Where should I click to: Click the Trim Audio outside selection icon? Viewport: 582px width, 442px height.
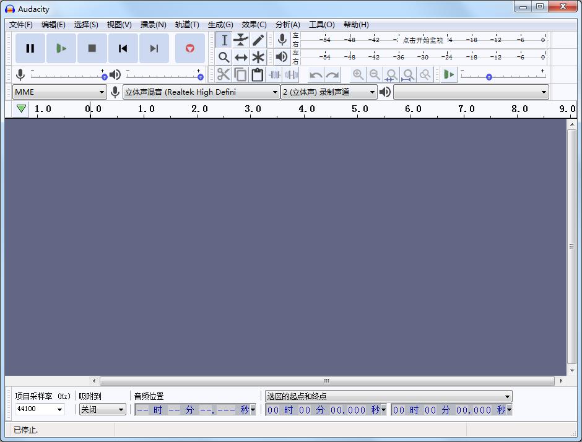[x=274, y=74]
